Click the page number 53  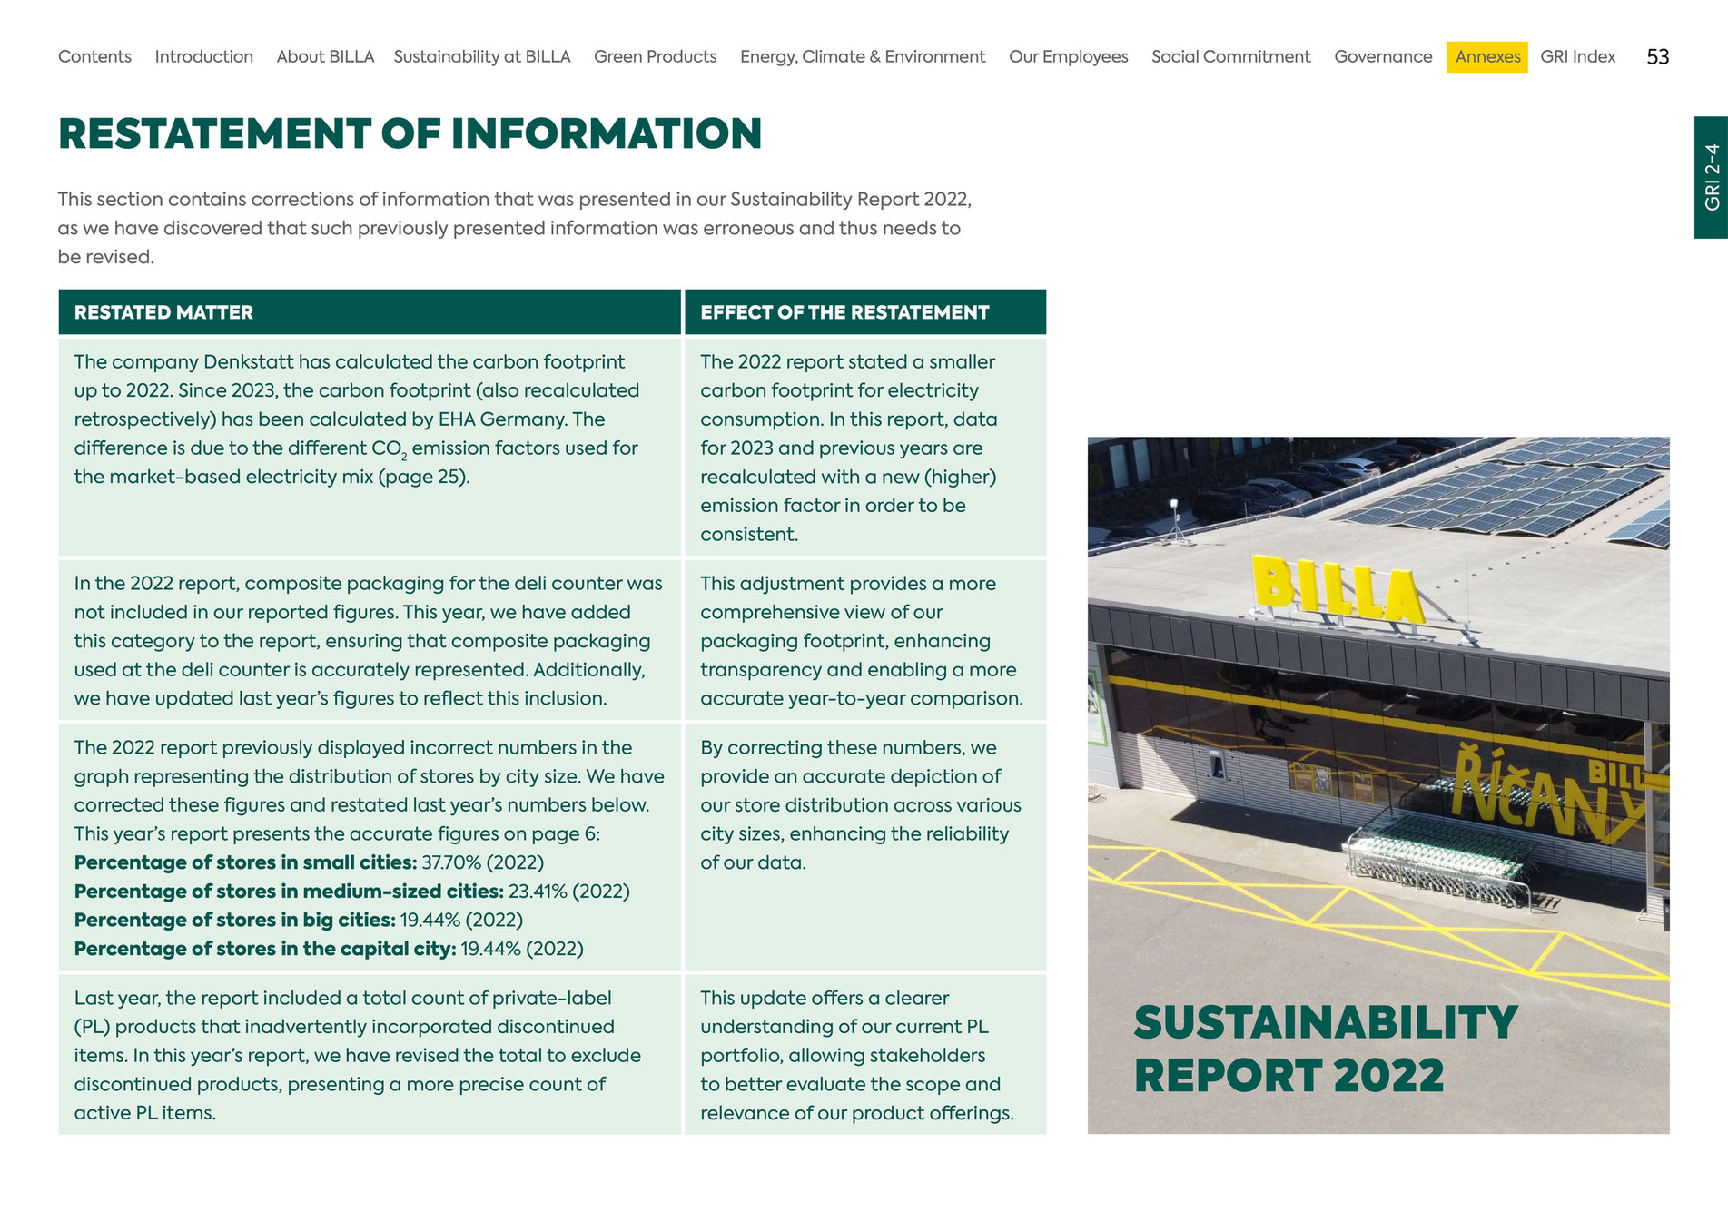[x=1658, y=56]
